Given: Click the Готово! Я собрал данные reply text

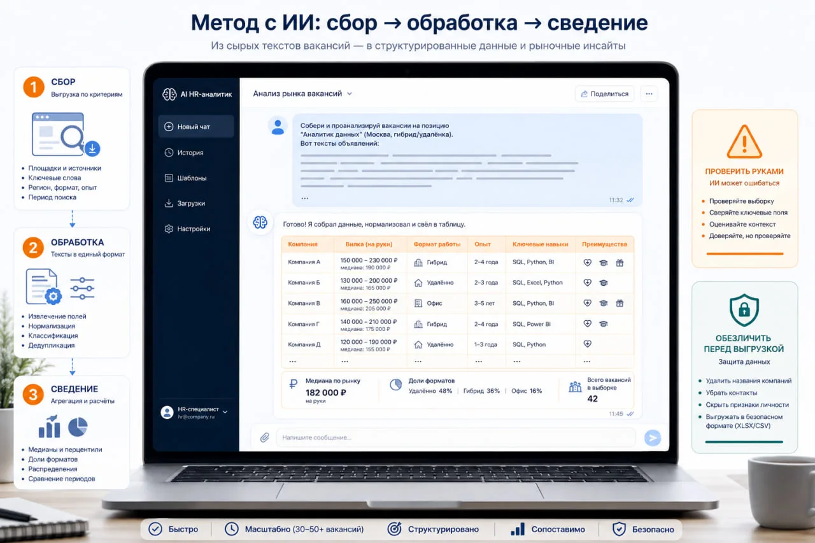Looking at the screenshot, I should 374,224.
